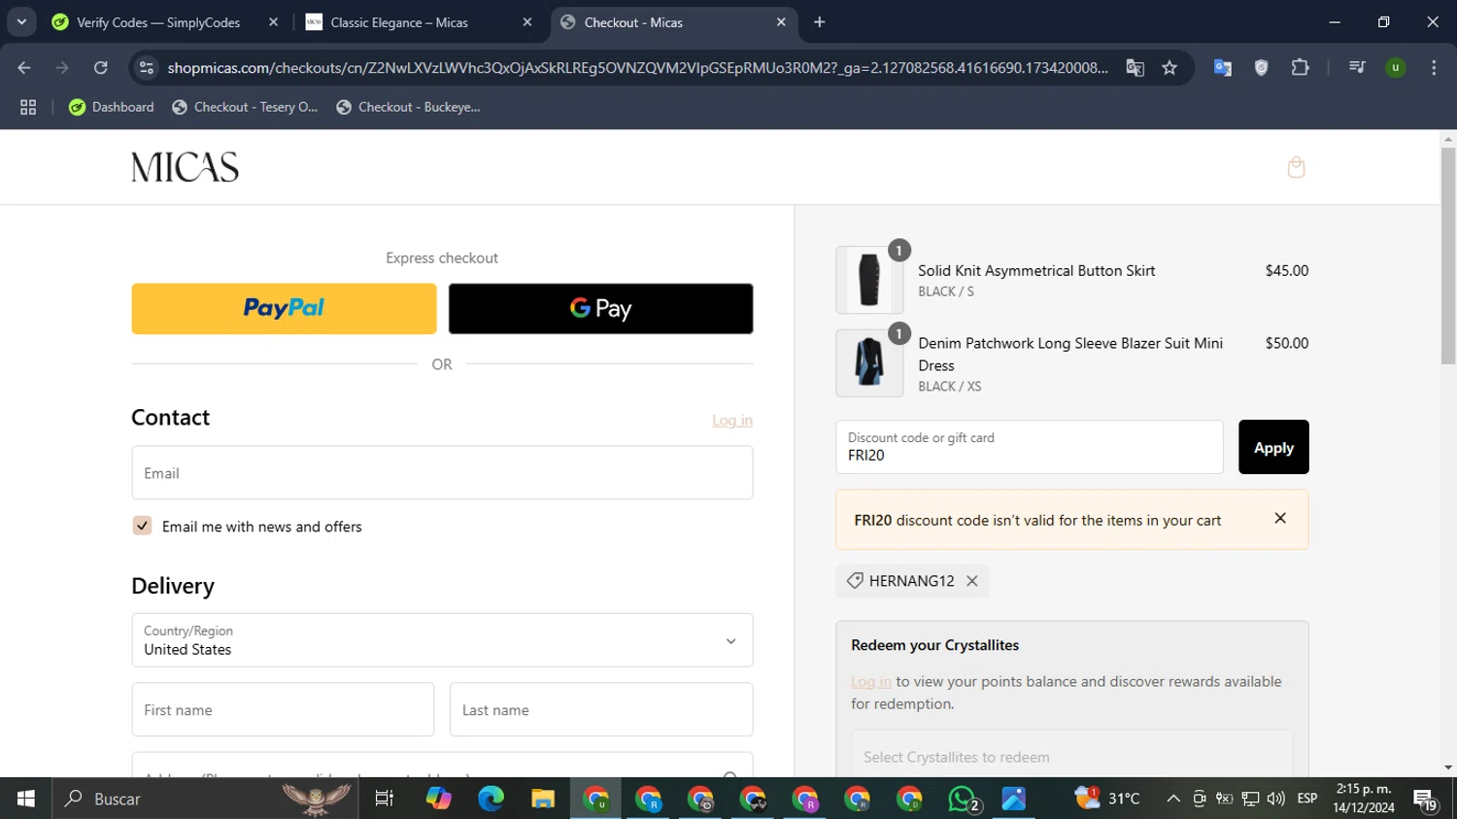Select the Checkout - Micas tab

click(673, 22)
